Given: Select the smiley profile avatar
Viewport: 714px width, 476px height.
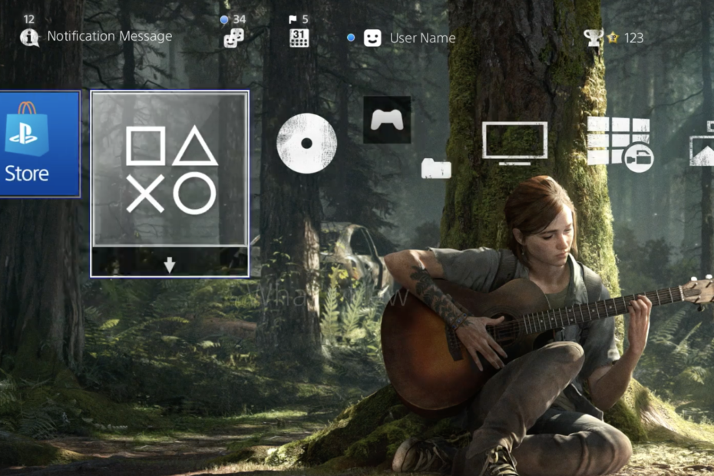Looking at the screenshot, I should [372, 38].
